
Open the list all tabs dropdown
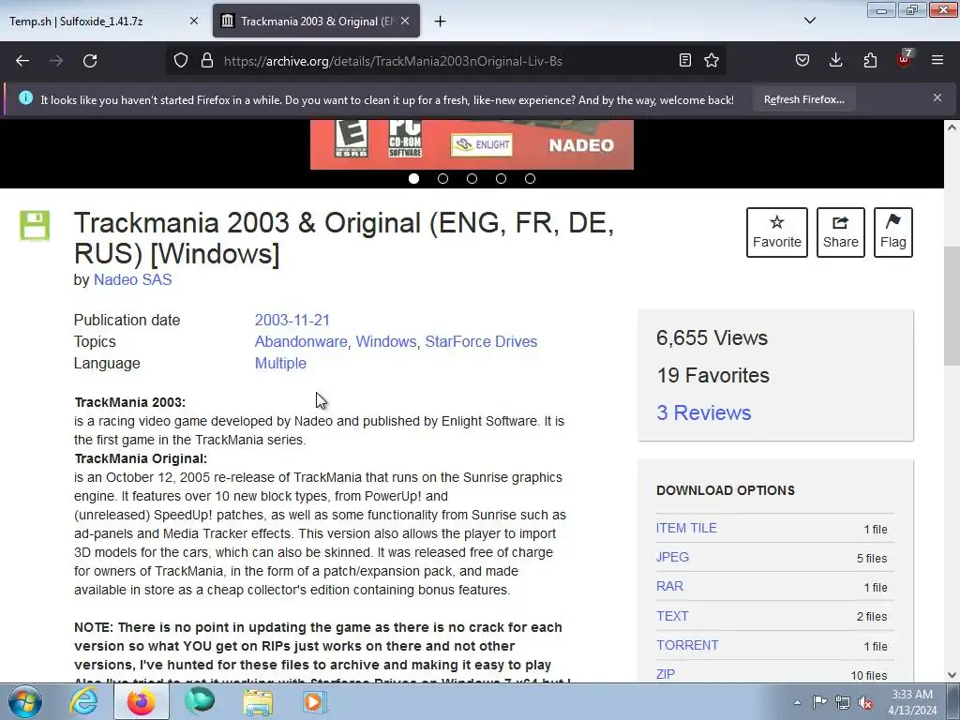pyautogui.click(x=809, y=21)
